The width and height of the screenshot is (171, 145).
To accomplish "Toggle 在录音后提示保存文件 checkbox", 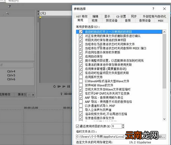I will (81, 118).
